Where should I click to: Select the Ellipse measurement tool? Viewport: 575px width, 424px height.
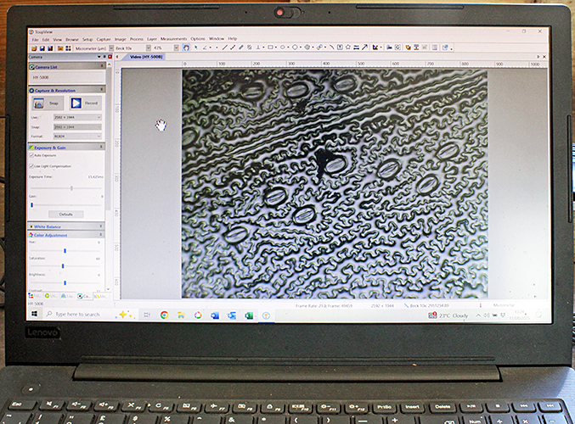[283, 47]
